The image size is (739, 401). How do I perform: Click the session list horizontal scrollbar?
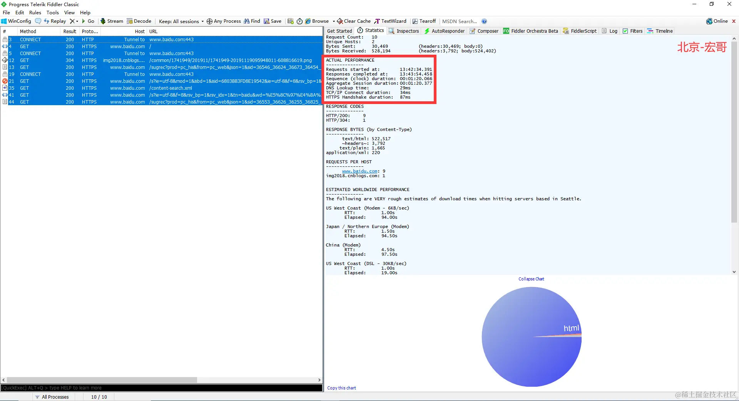(x=102, y=380)
